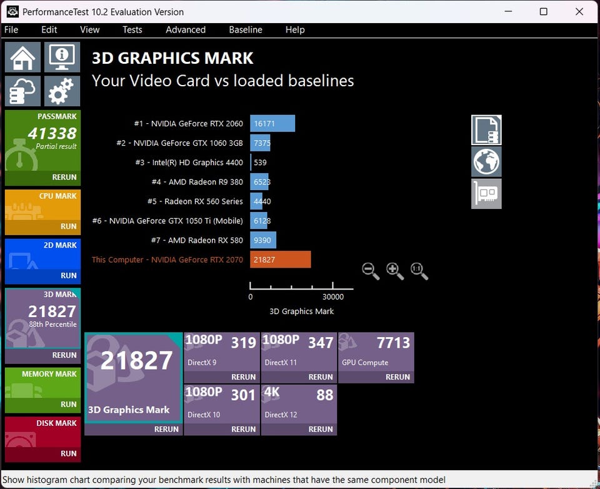Click the '3D Graphics Mark' axis label
Screen dimensions: 600x489
point(301,311)
